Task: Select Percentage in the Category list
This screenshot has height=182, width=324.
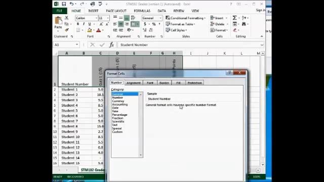Action: coord(119,115)
